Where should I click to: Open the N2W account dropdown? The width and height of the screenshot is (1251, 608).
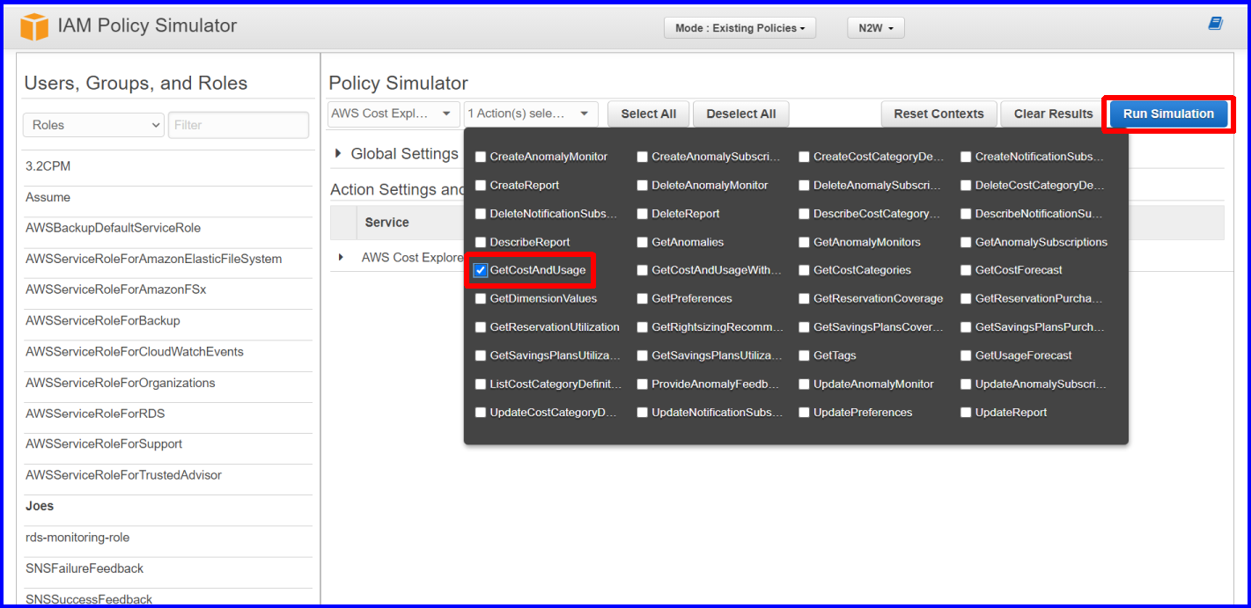(x=875, y=28)
